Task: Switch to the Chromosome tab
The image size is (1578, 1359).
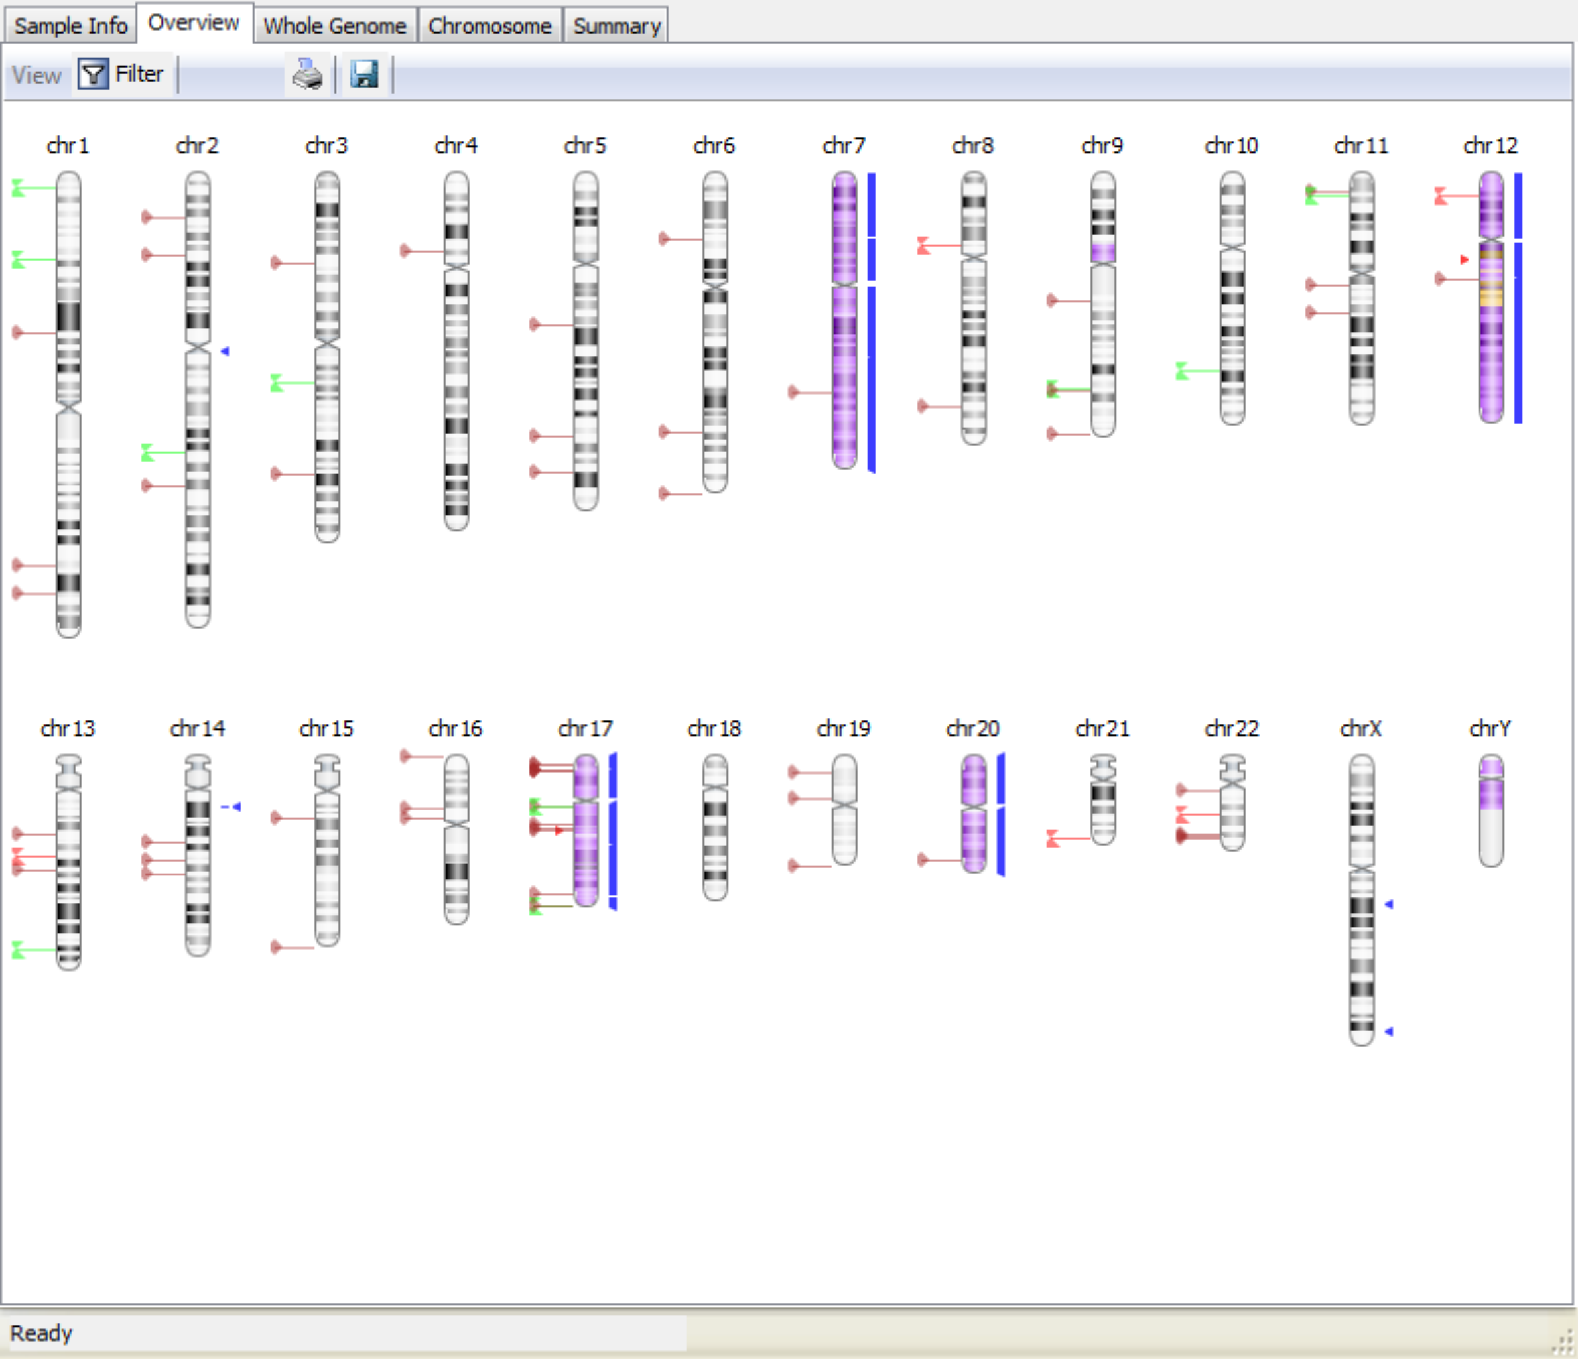Action: pos(489,25)
